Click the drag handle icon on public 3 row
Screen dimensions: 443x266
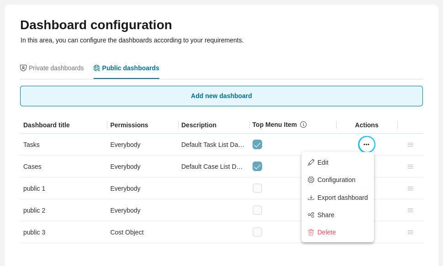[410, 232]
